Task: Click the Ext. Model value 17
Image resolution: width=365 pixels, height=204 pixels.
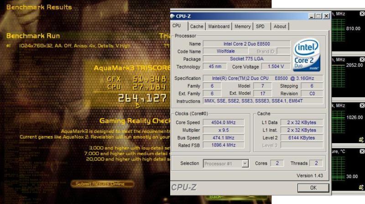Action: point(263,94)
